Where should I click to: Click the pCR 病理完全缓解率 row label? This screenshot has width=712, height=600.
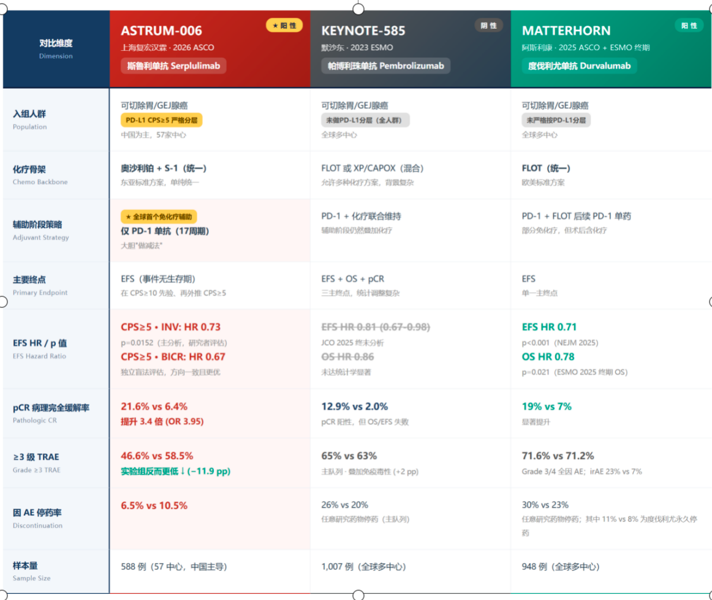click(x=51, y=413)
